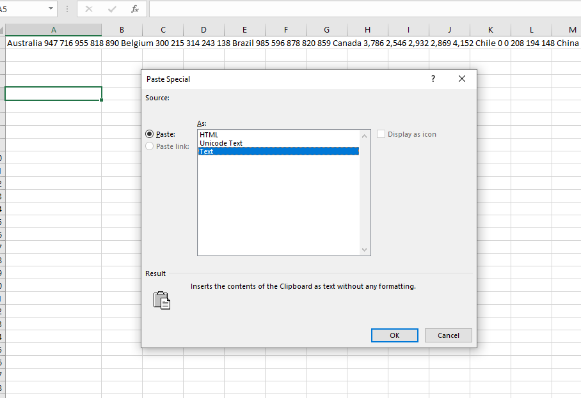Select Unicode Text in the As list

click(x=221, y=142)
